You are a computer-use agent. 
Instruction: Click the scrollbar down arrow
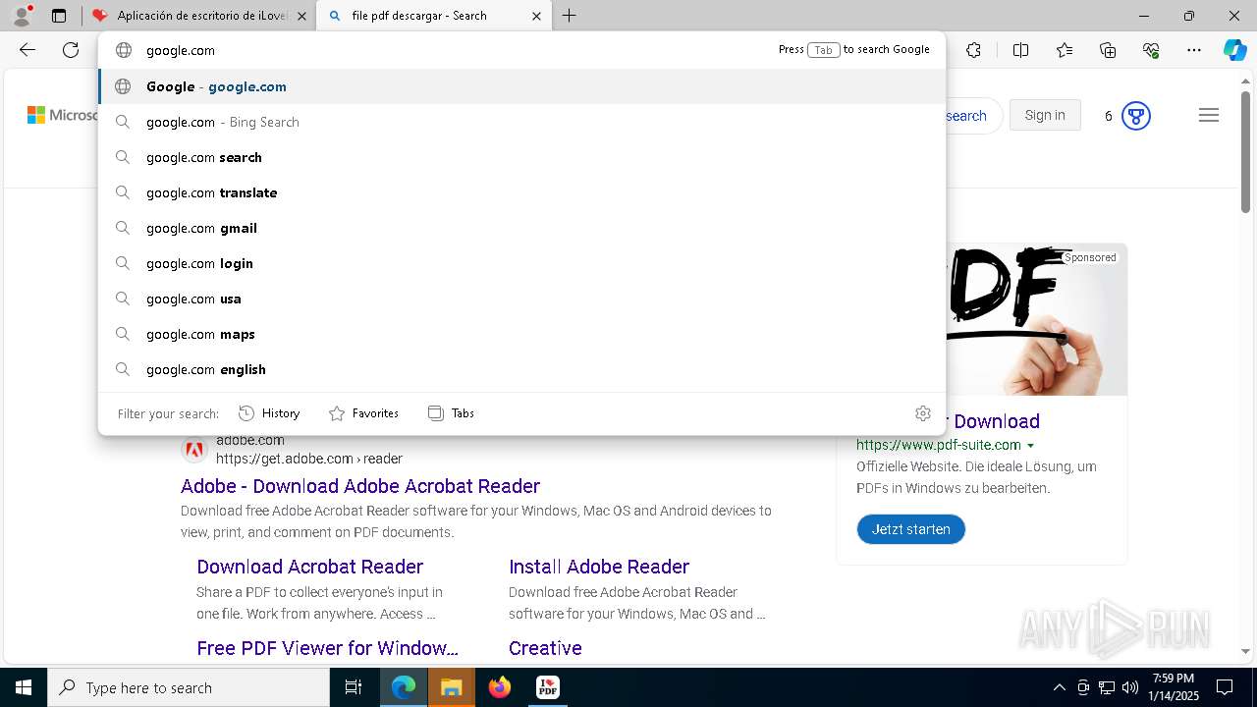1245,650
